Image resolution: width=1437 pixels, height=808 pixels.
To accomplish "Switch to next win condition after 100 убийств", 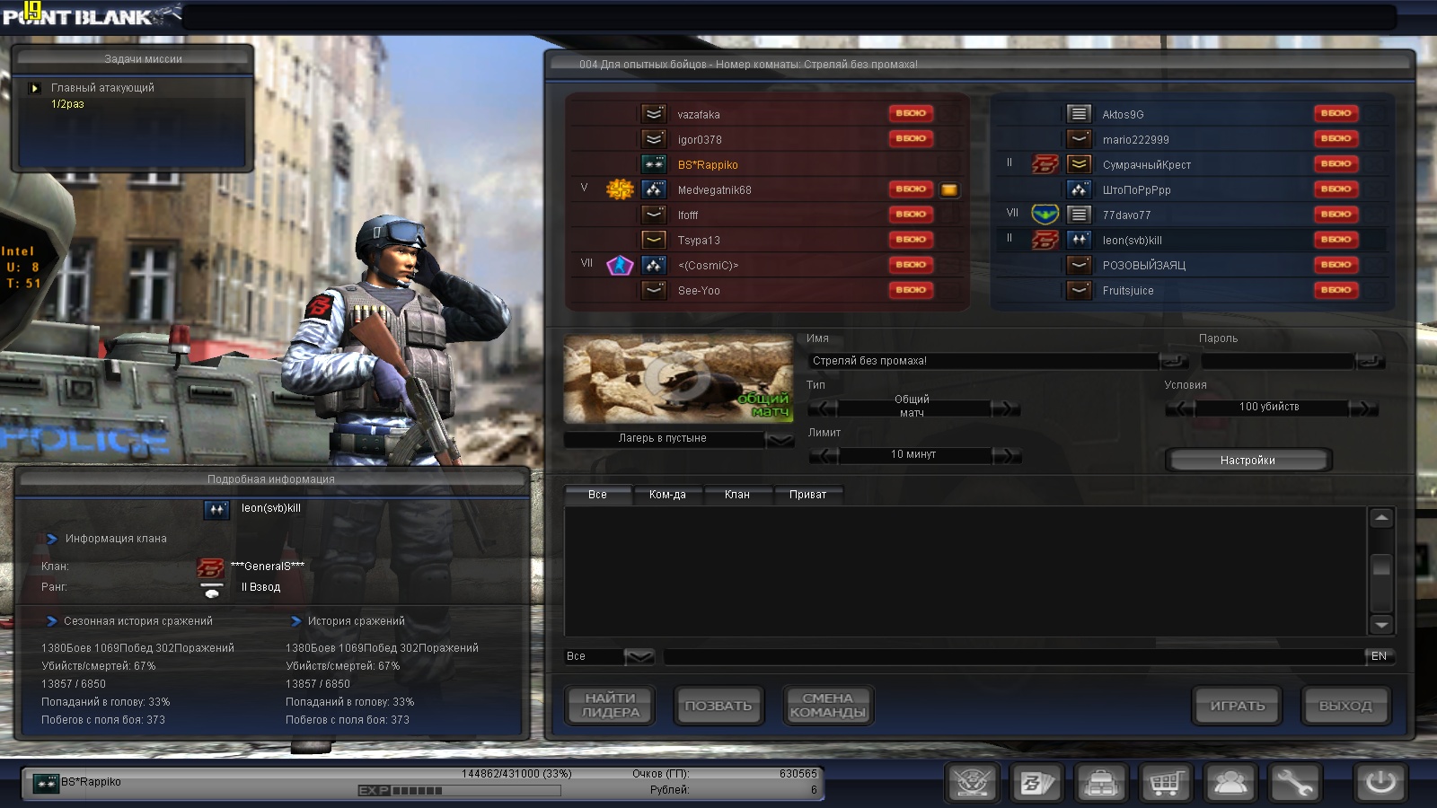I will 1363,408.
